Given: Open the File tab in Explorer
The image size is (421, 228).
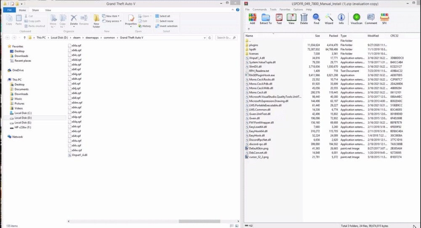Looking at the screenshot, I should (x=9, y=10).
